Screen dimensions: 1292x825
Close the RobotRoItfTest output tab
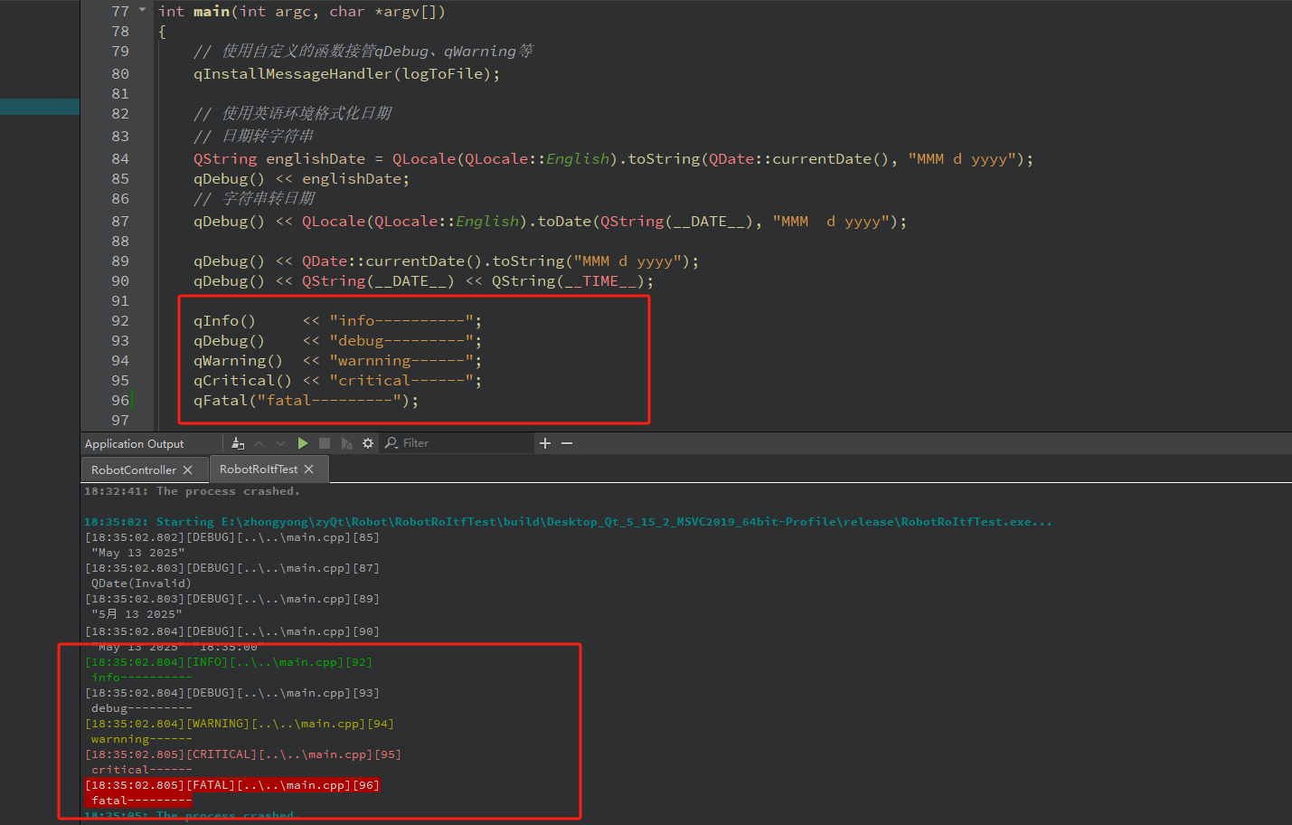[x=309, y=469]
